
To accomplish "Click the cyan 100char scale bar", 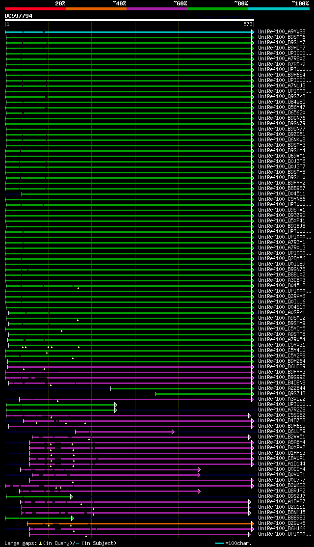I will (x=219, y=544).
